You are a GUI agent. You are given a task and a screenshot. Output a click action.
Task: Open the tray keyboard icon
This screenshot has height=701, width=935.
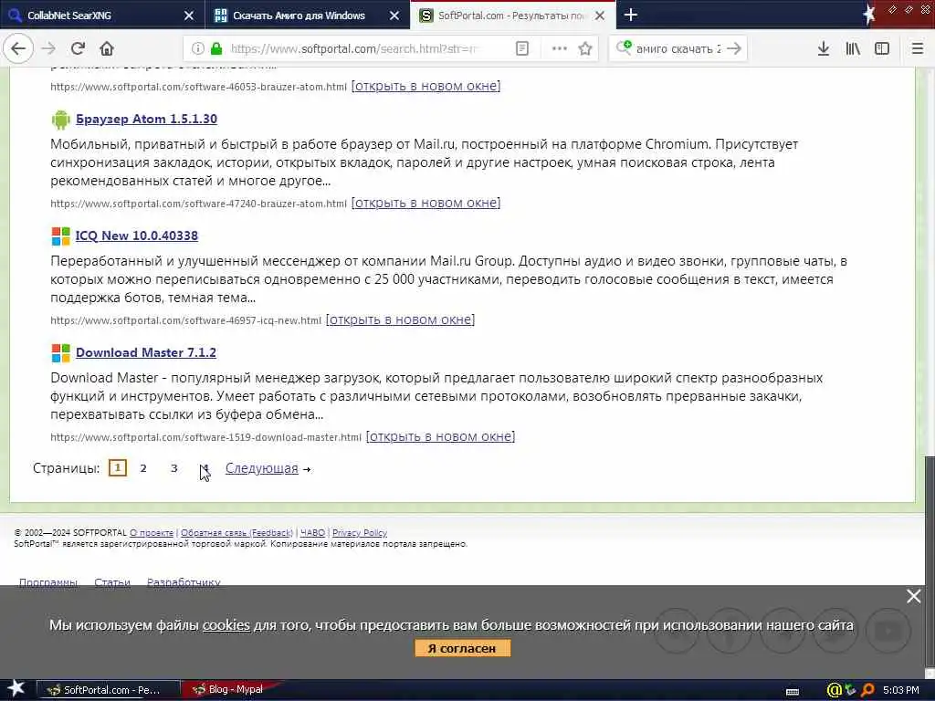793,692
